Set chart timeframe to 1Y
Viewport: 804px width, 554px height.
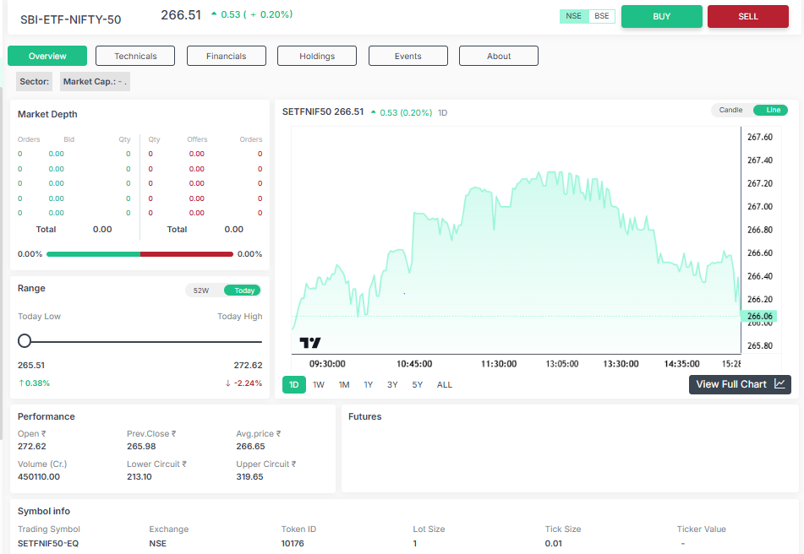click(368, 384)
